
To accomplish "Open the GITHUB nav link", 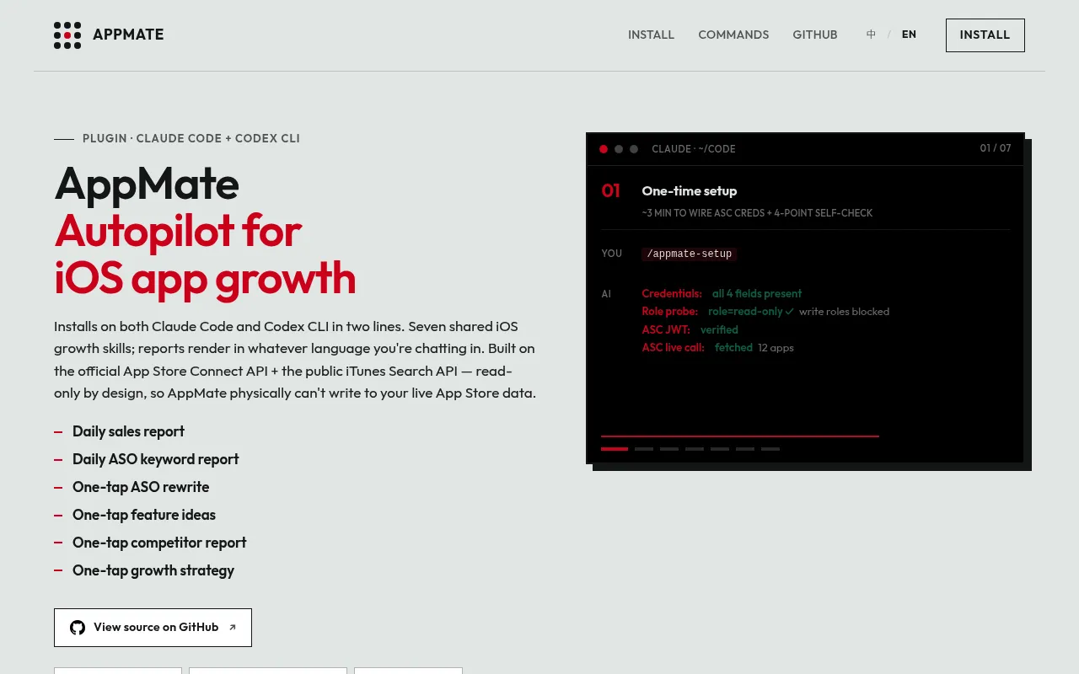I will pyautogui.click(x=815, y=35).
